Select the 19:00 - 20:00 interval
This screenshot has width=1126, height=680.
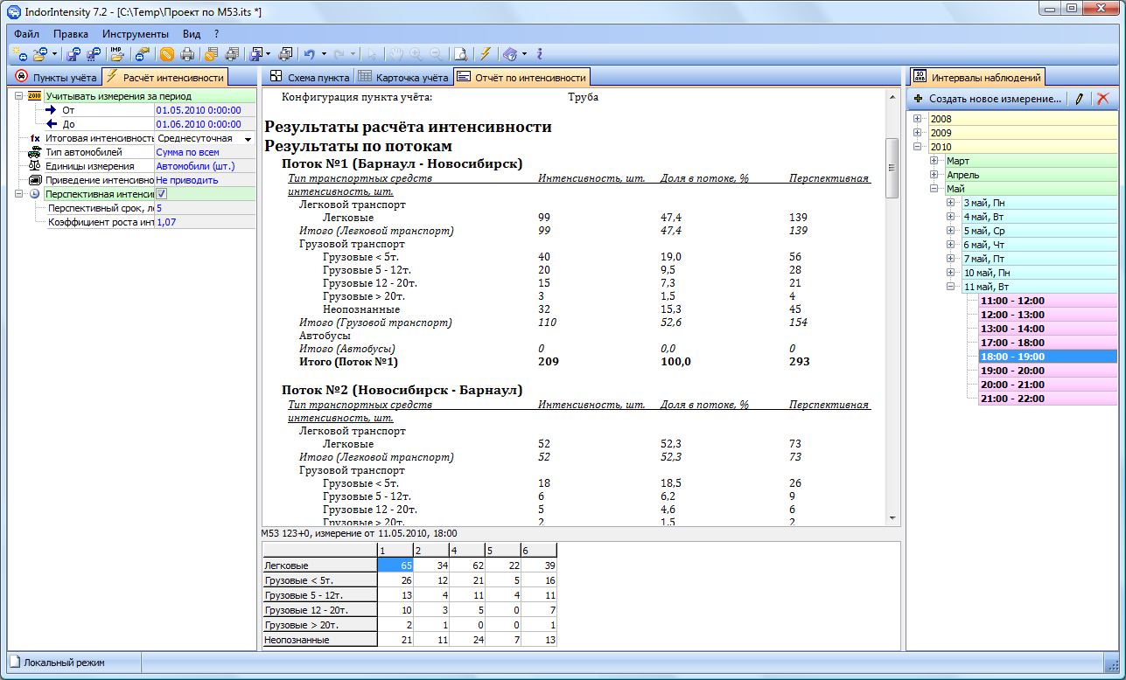coord(1046,371)
